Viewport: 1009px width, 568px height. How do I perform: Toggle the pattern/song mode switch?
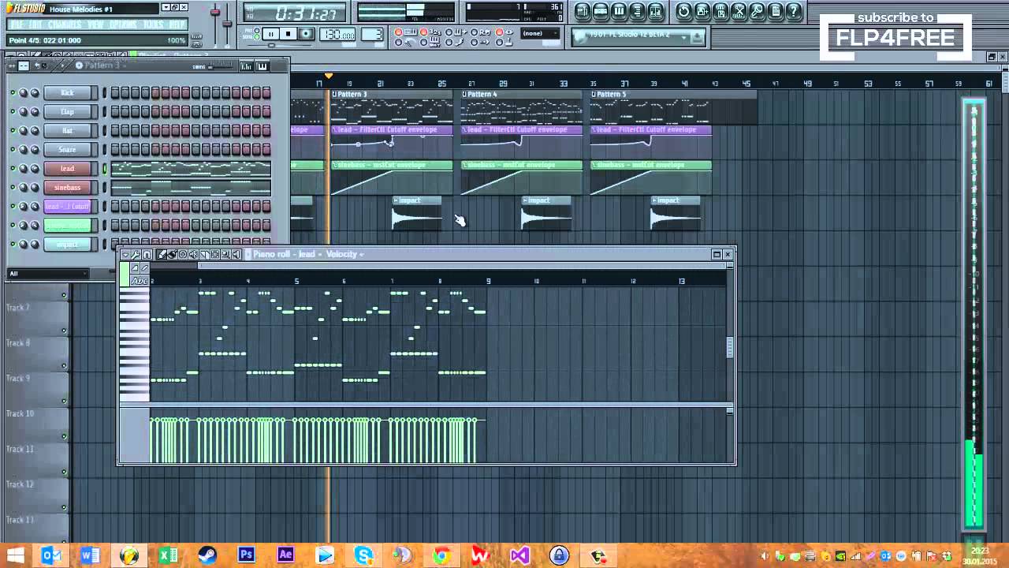click(257, 34)
